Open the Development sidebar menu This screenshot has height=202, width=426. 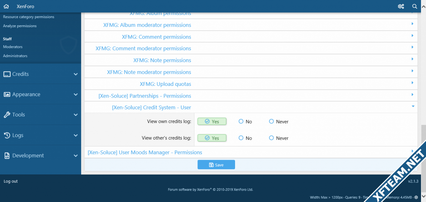[x=41, y=156]
